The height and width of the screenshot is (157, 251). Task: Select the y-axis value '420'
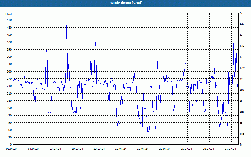coord(9,42)
